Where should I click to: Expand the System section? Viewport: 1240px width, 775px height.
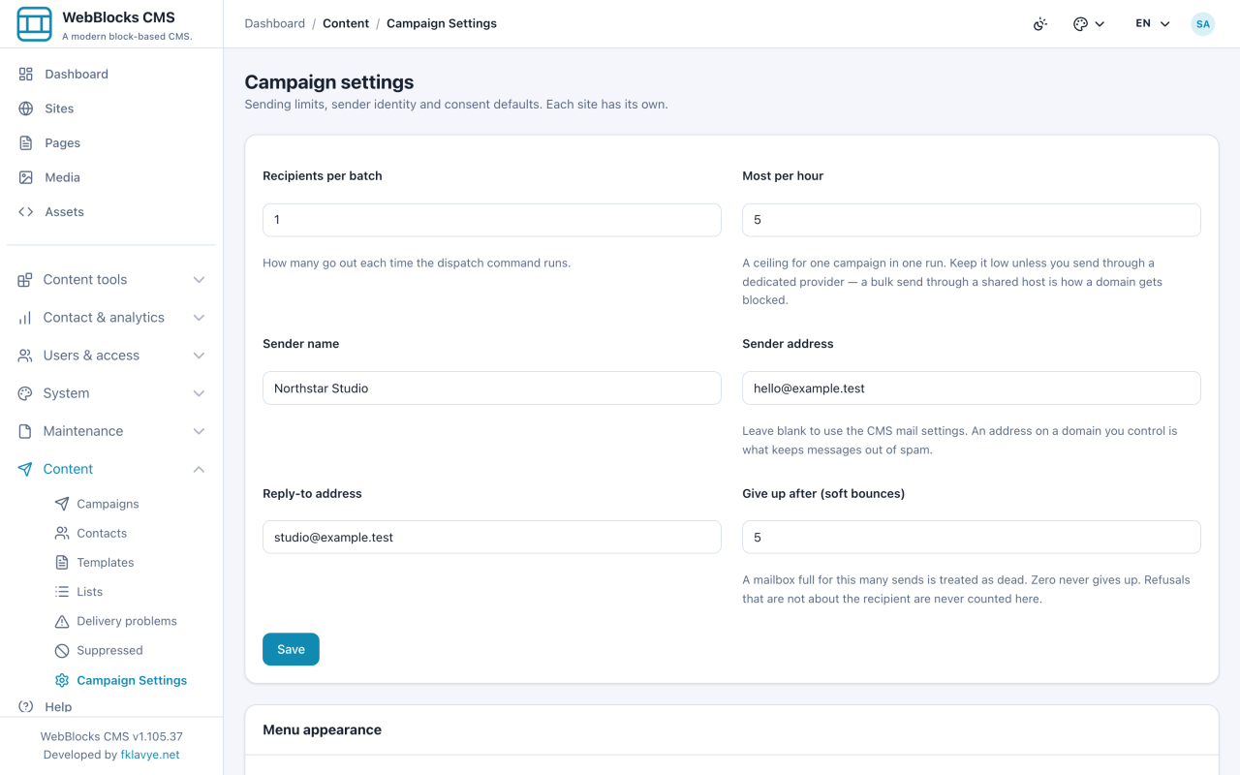pyautogui.click(x=111, y=392)
